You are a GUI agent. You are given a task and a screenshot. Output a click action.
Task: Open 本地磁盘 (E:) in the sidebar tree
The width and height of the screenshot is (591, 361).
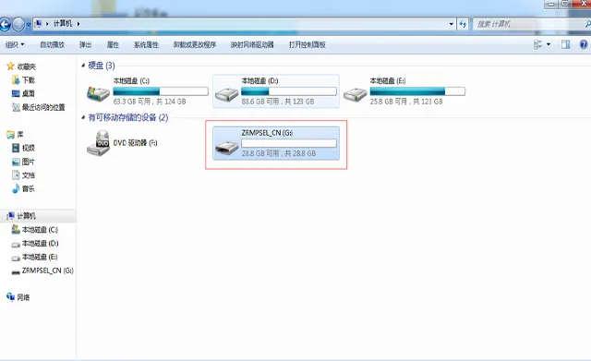pos(35,257)
